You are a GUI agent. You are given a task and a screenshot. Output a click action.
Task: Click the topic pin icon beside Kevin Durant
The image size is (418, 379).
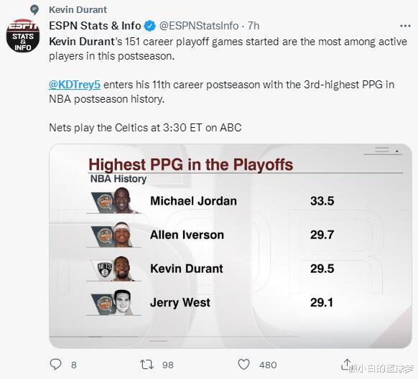34,10
